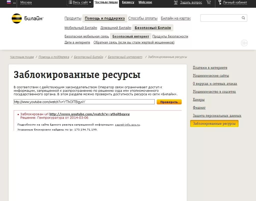Open the Продукты menu item

click(x=73, y=18)
